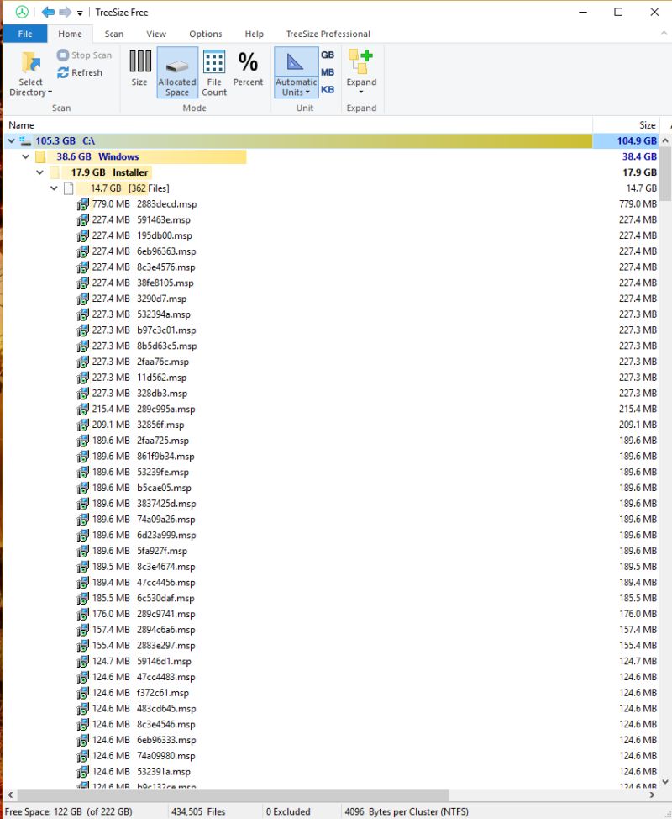Collapse the Windows folder node
This screenshot has width=672, height=819.
click(24, 156)
